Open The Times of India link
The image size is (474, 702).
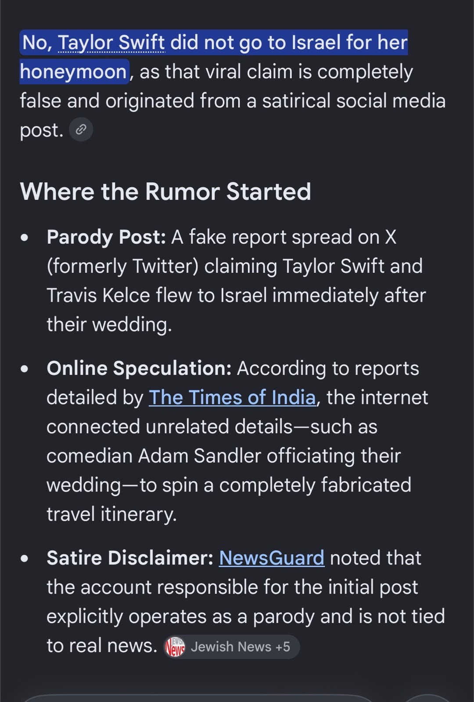pos(232,398)
